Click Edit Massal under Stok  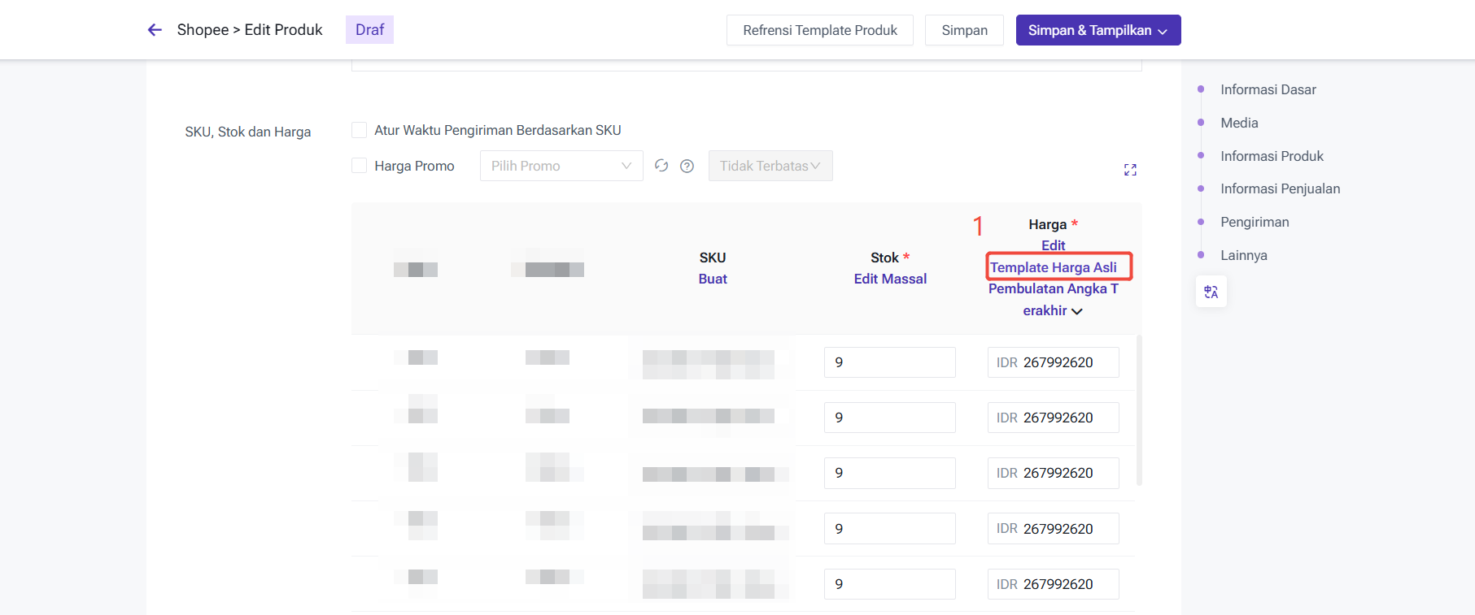click(x=890, y=279)
